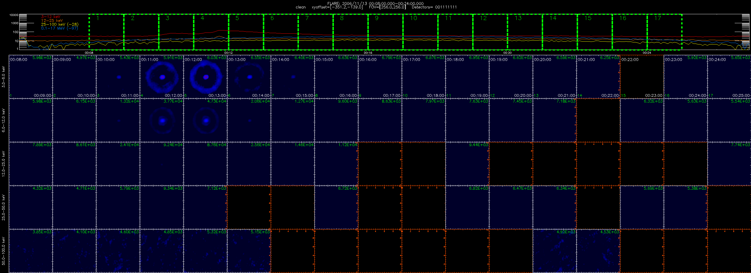
Task: Click the 50.0-100.0 keV row label
Action: 3,251
